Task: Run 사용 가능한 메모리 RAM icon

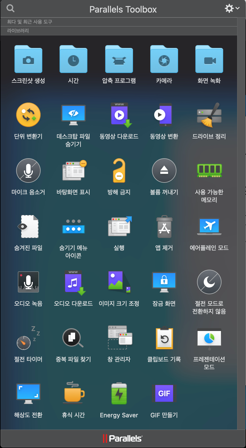Action: click(x=209, y=171)
